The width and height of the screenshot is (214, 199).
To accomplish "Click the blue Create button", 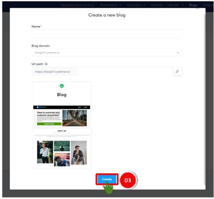I will click(x=107, y=179).
